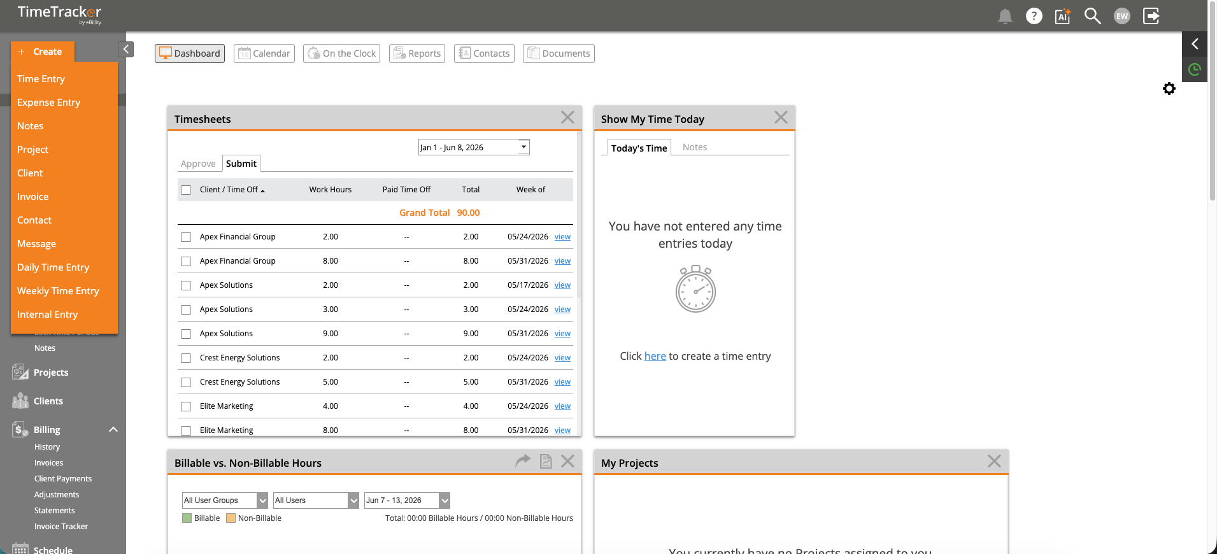Collapse the left sidebar arrow
The height and width of the screenshot is (554, 1217).
tap(126, 49)
